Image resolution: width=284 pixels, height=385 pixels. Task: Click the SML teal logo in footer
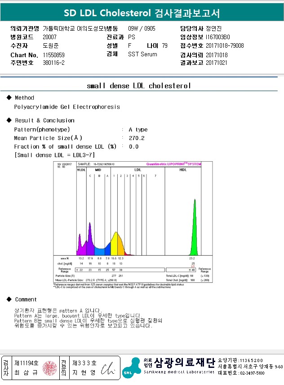(x=131, y=367)
